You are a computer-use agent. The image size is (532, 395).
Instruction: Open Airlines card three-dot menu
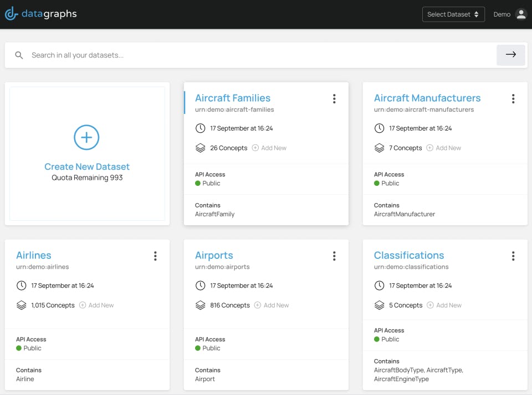pos(155,256)
